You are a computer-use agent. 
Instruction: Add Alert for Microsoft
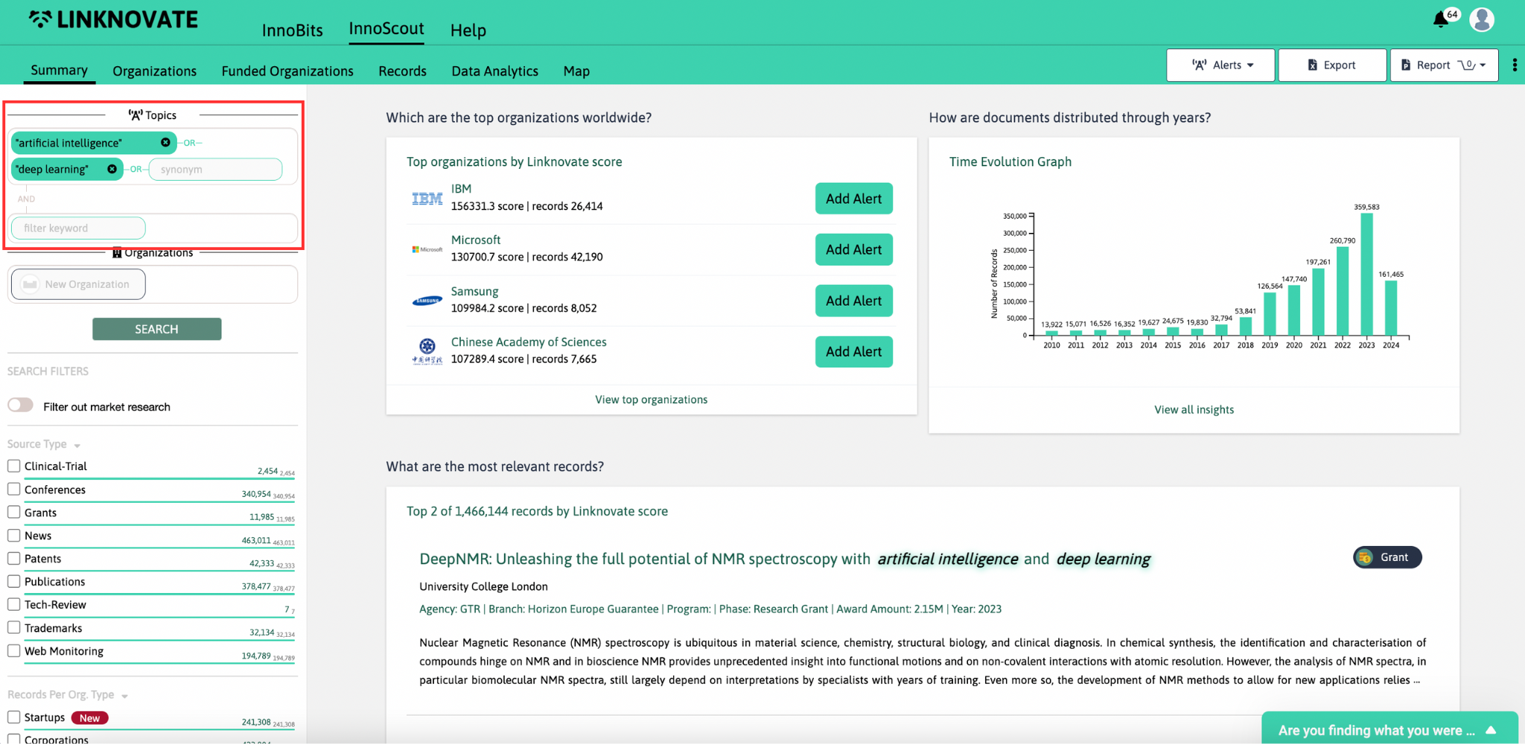pyautogui.click(x=853, y=249)
